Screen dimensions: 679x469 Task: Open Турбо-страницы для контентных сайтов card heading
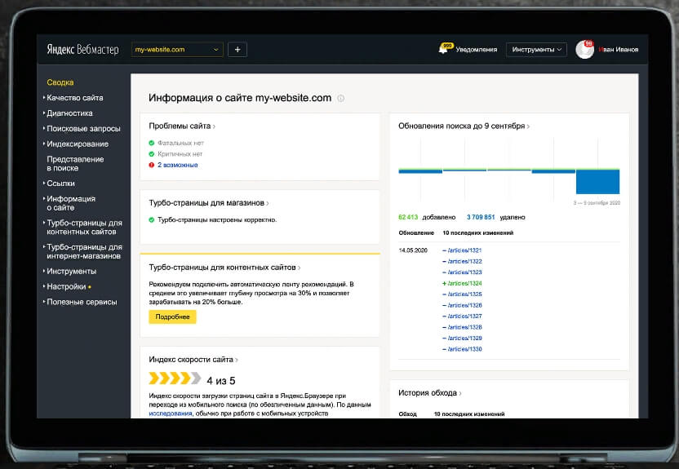point(224,268)
